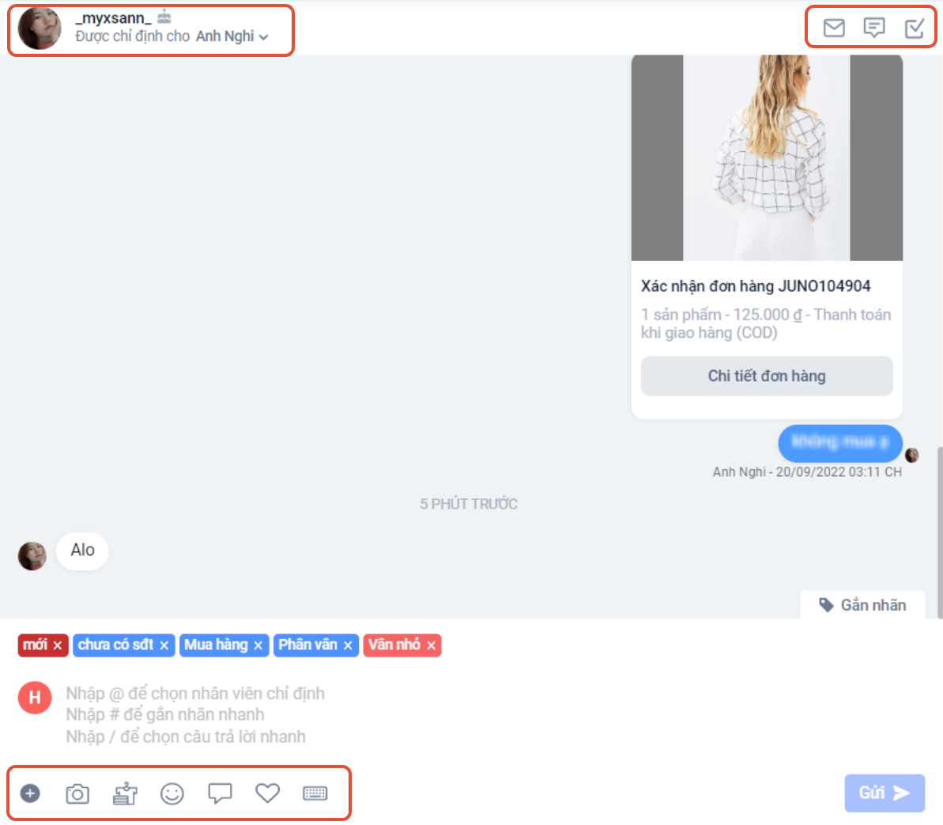Click the small seen avatar beside sent message
943x825 pixels.
pos(911,455)
